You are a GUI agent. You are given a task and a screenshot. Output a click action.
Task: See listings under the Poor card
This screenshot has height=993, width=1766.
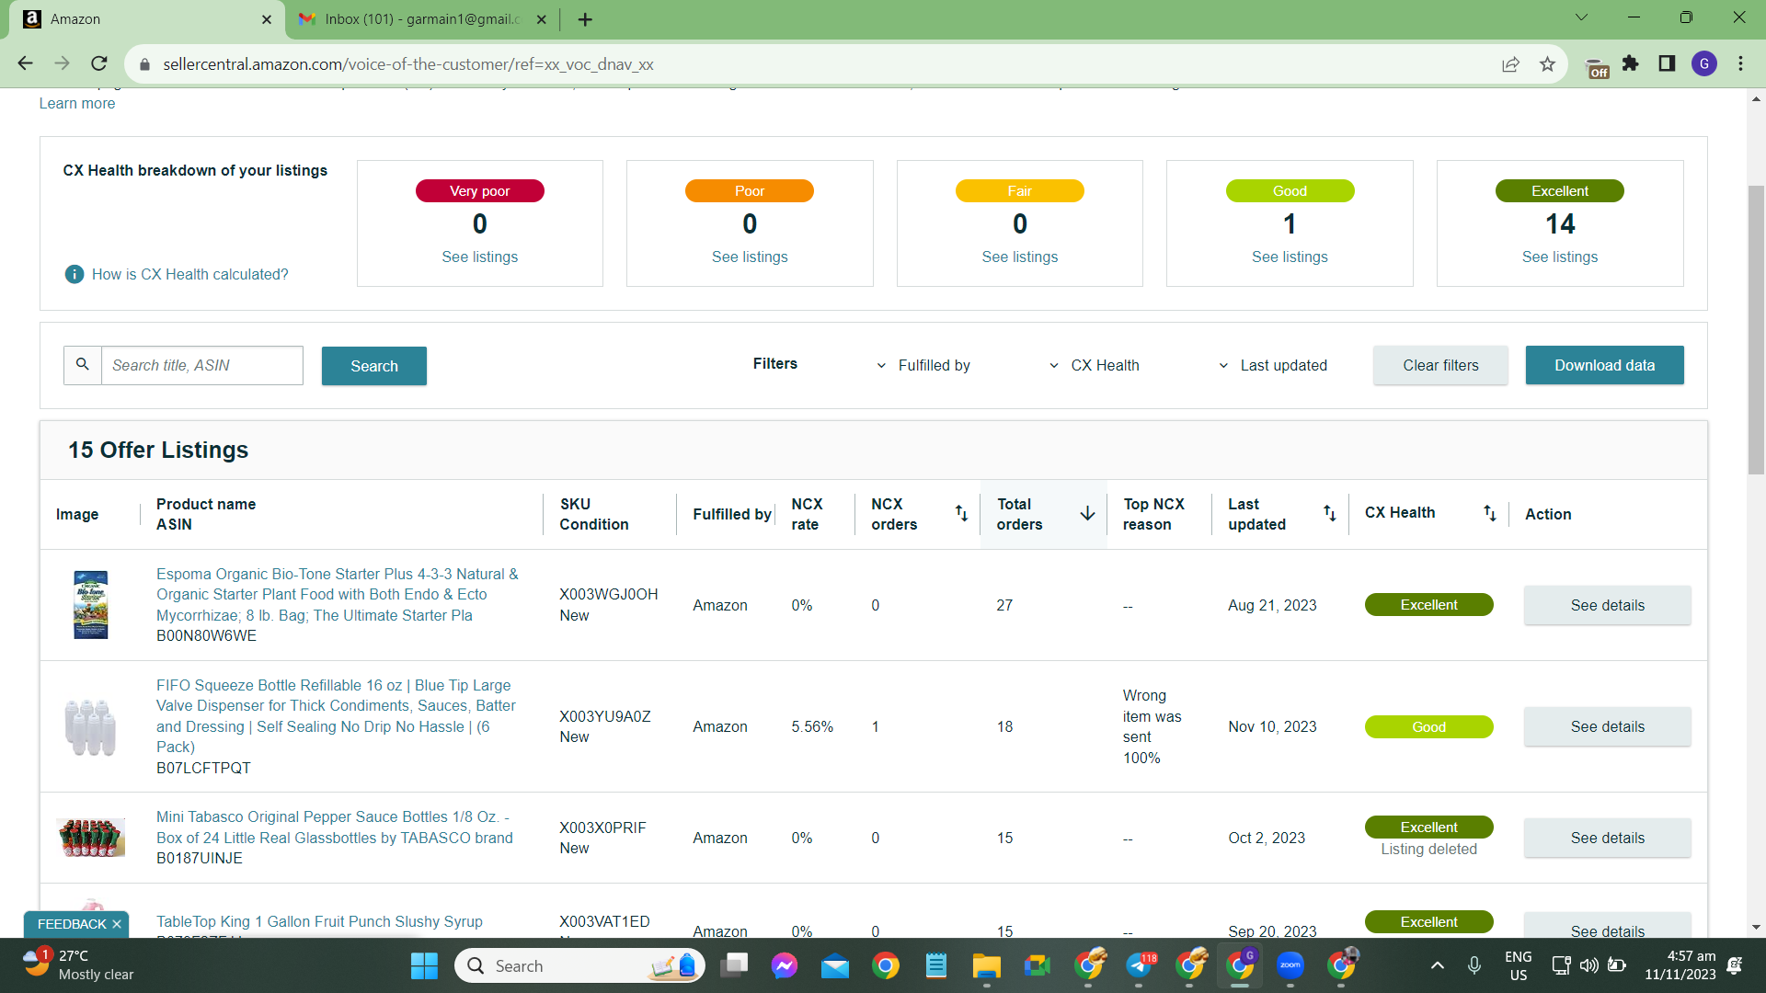point(750,257)
